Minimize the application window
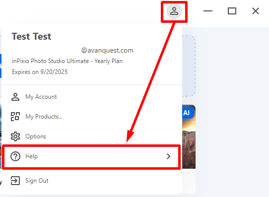 208,11
